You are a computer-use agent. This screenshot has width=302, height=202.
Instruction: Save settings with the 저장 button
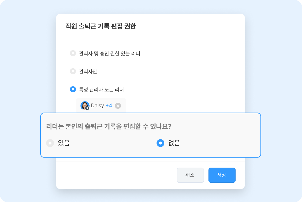point(222,175)
